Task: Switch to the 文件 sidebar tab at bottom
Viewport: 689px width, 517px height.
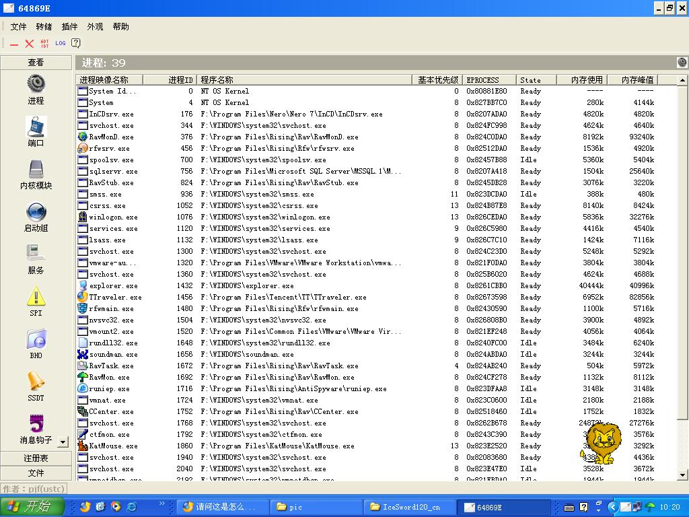Action: (36, 473)
